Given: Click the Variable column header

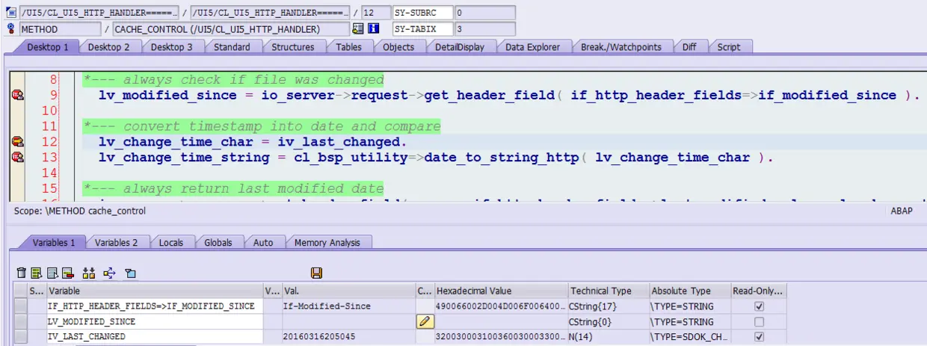Looking at the screenshot, I should click(x=155, y=291).
